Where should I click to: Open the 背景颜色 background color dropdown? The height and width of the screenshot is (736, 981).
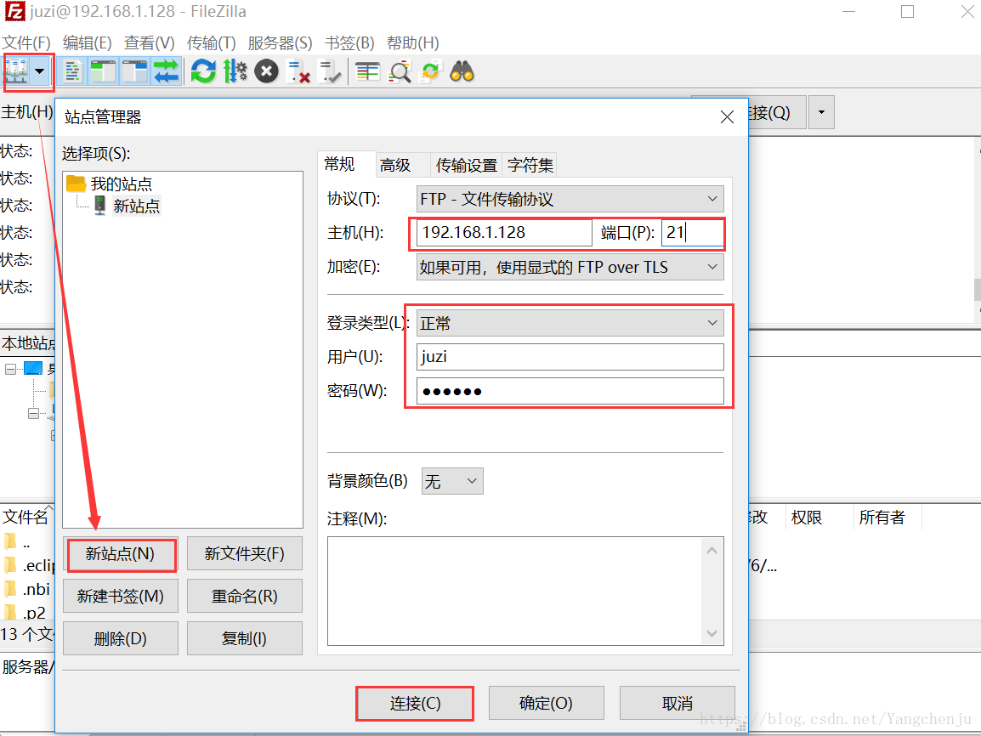[x=452, y=481]
